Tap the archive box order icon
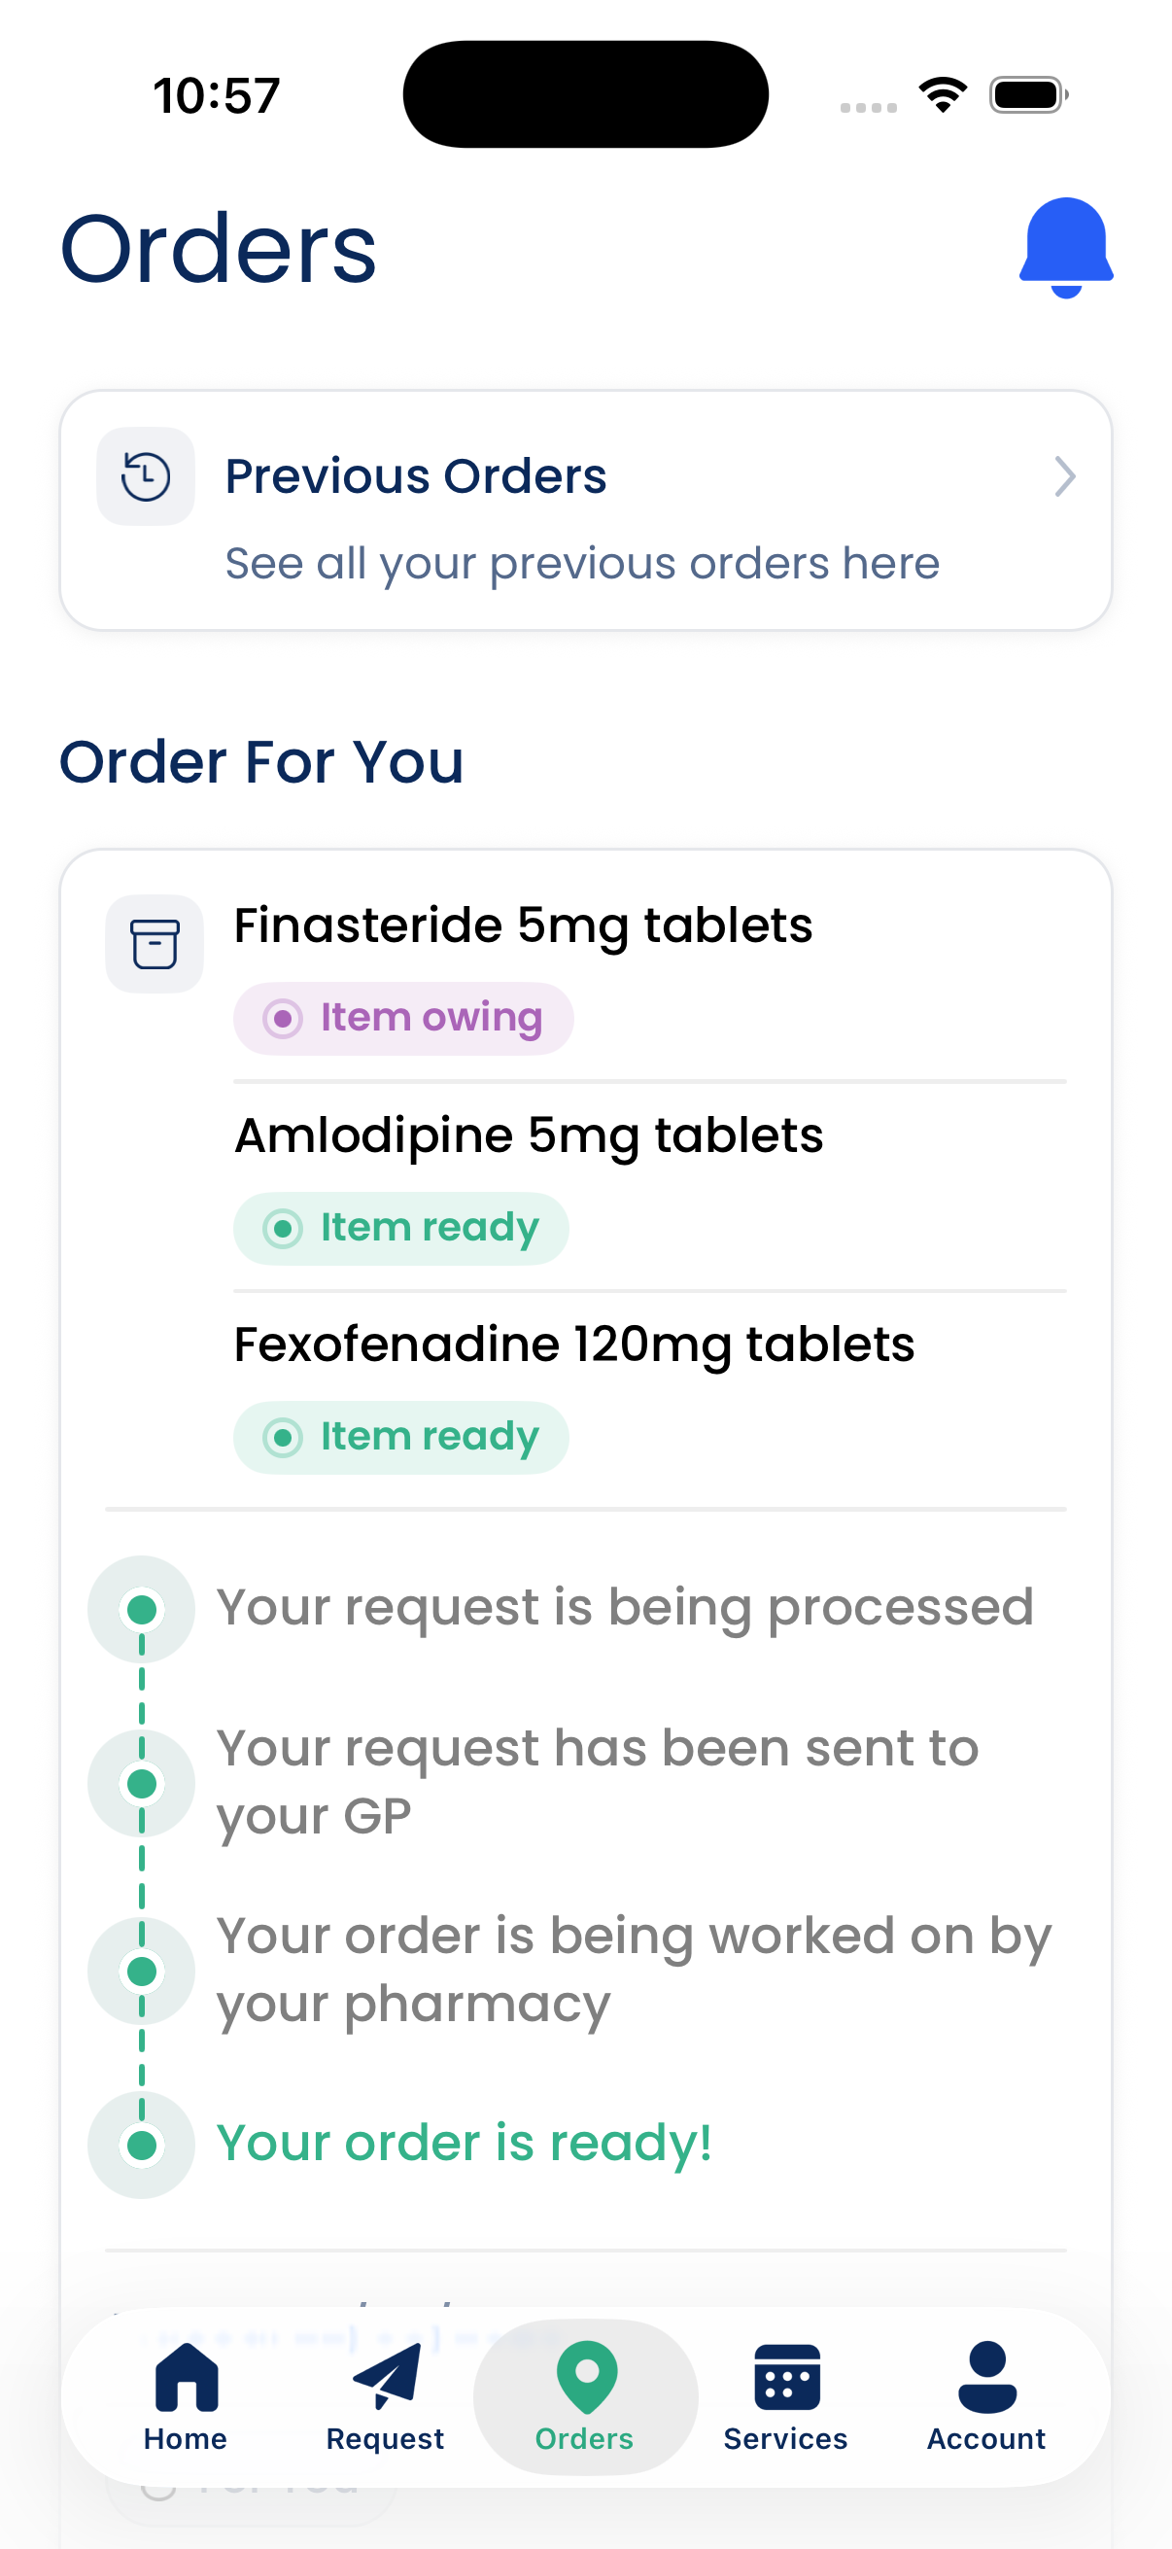1172x2549 pixels. 155,943
